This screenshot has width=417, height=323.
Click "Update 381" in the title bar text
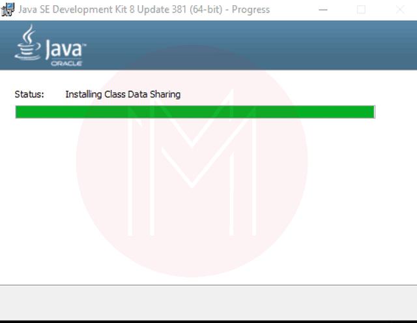point(162,10)
